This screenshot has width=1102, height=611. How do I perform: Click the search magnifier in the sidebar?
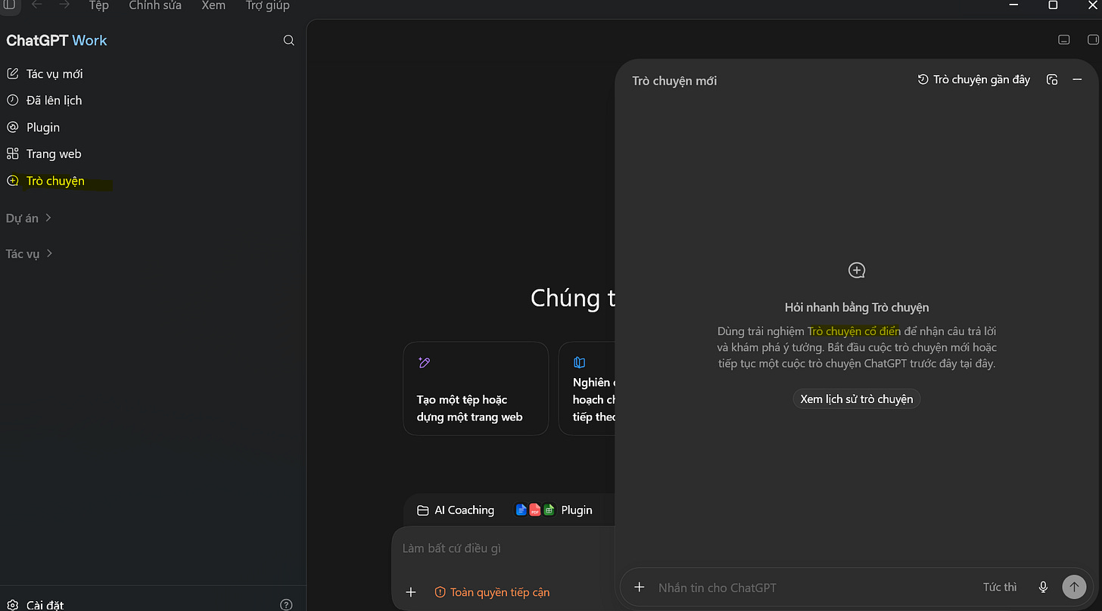tap(288, 40)
